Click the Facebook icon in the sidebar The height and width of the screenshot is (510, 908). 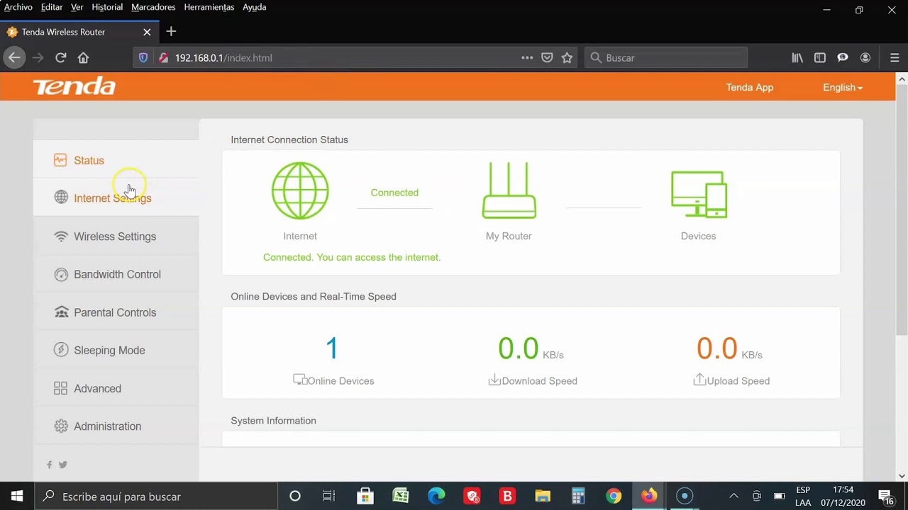[50, 465]
